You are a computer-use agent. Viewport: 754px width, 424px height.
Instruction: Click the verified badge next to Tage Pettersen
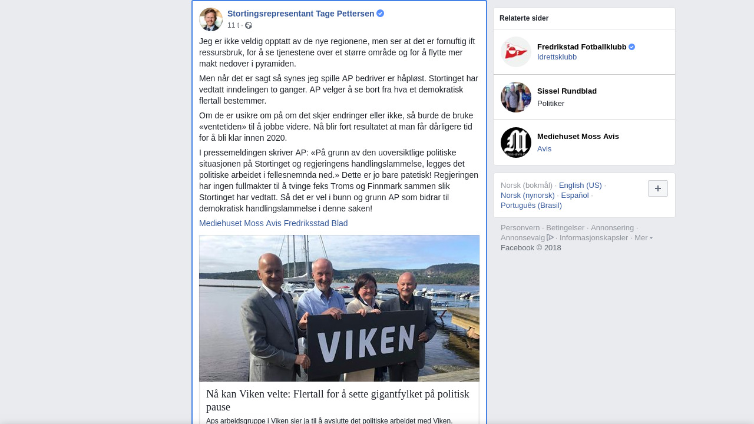(381, 14)
